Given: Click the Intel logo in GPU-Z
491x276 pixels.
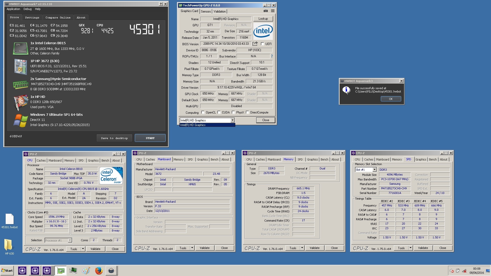Looking at the screenshot, I should click(263, 31).
